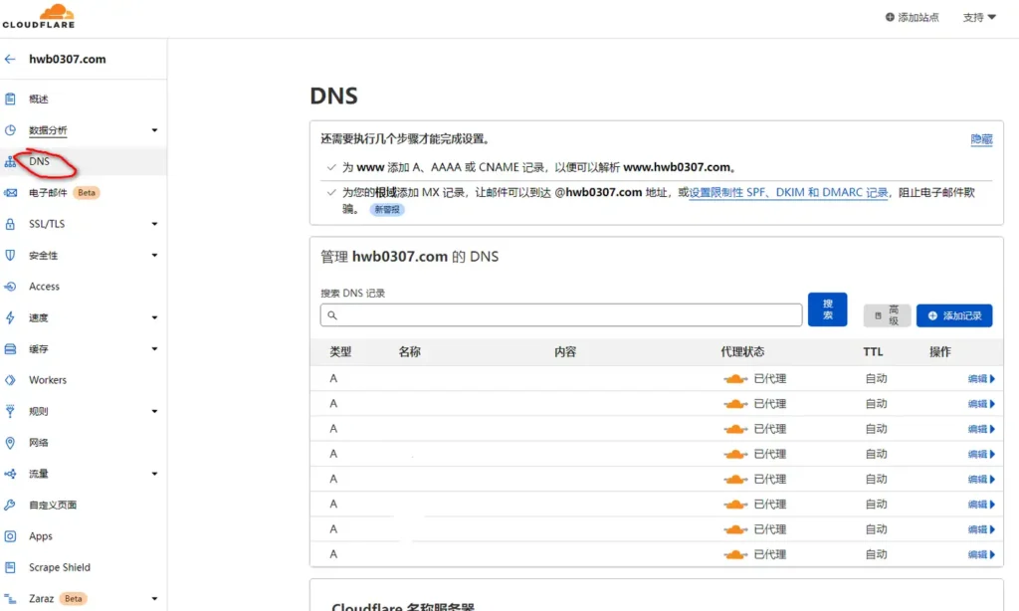This screenshot has height=611, width=1019.
Task: Click the 速度 lightning bolt icon
Action: tap(10, 317)
